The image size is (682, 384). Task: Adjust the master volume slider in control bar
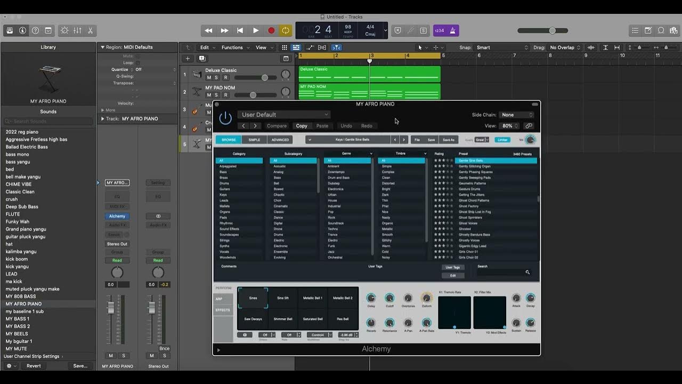click(x=543, y=30)
